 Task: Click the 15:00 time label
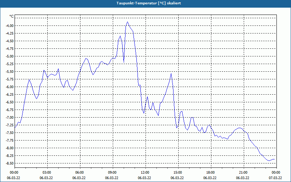click(178, 172)
